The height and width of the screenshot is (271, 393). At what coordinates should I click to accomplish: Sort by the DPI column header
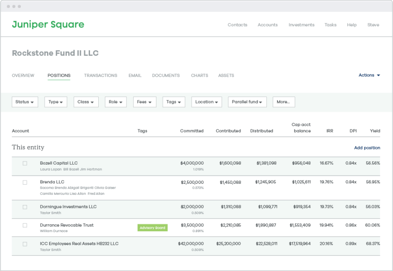point(353,131)
